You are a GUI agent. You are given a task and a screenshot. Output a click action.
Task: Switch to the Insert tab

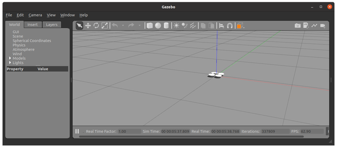tap(33, 25)
